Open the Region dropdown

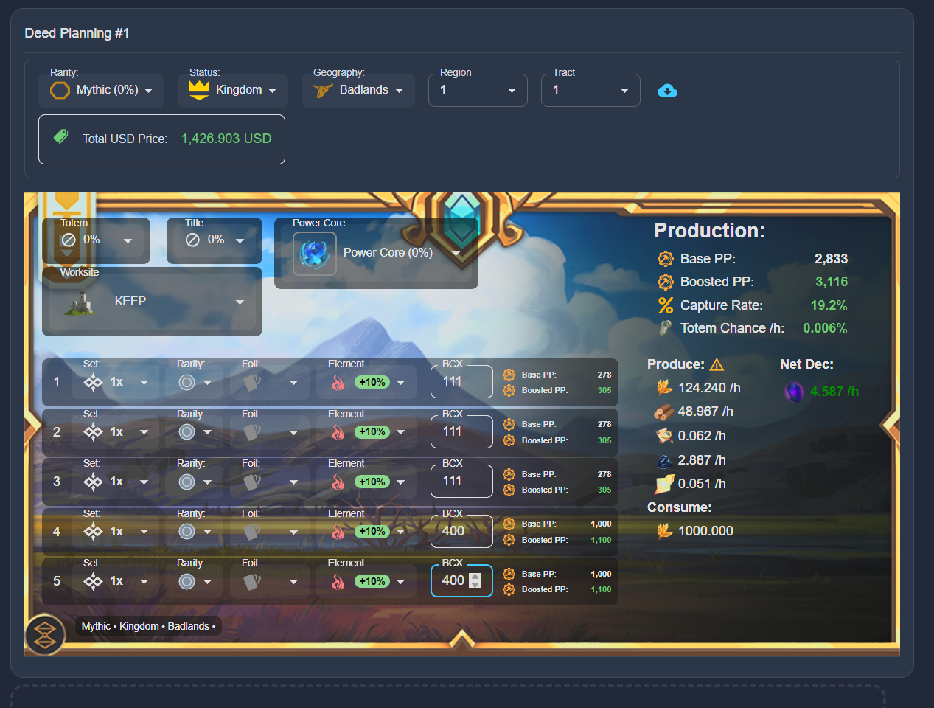pyautogui.click(x=478, y=90)
